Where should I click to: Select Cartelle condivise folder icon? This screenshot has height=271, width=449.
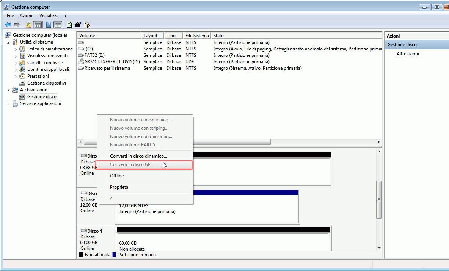pos(22,63)
